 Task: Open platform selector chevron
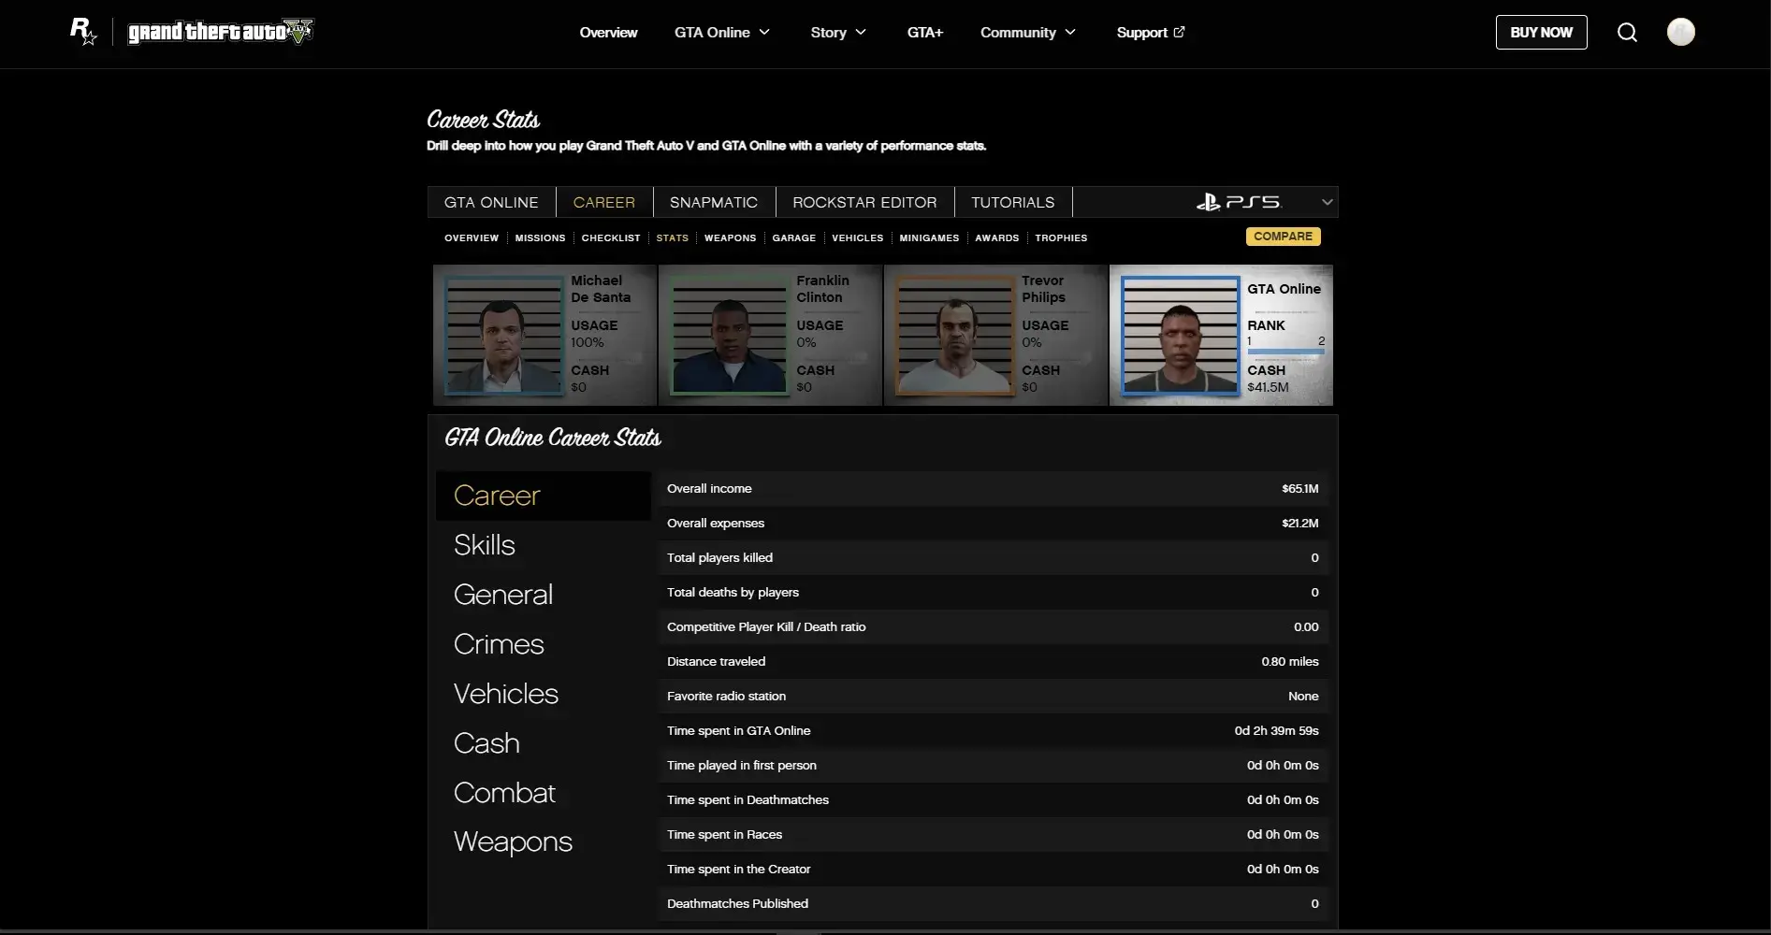click(x=1327, y=202)
